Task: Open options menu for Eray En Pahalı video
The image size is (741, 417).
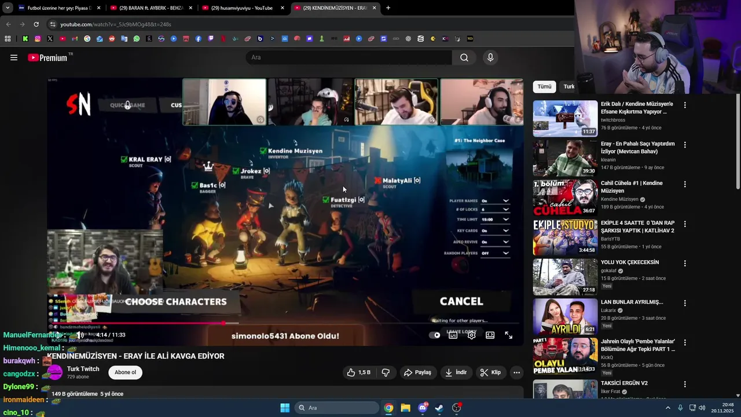Action: pos(685,145)
